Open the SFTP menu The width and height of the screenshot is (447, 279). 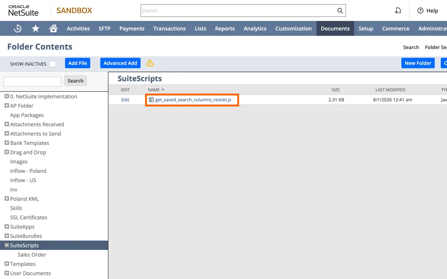click(105, 28)
